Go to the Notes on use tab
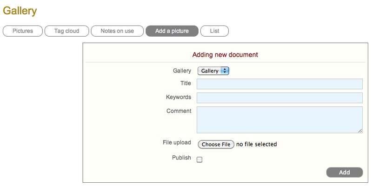The height and width of the screenshot is (186, 372). click(x=117, y=31)
